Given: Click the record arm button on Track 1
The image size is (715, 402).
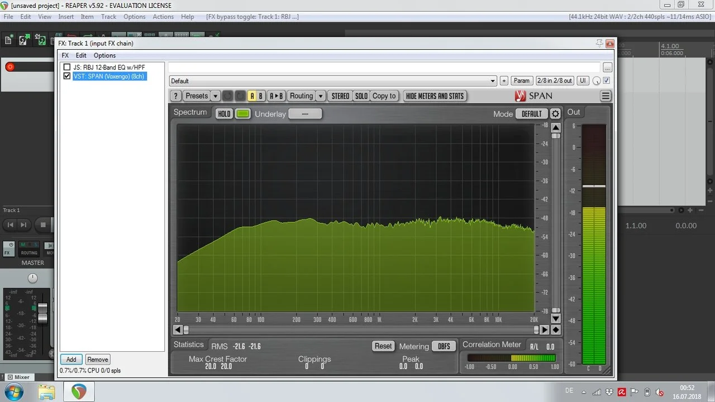Looking at the screenshot, I should [9, 67].
